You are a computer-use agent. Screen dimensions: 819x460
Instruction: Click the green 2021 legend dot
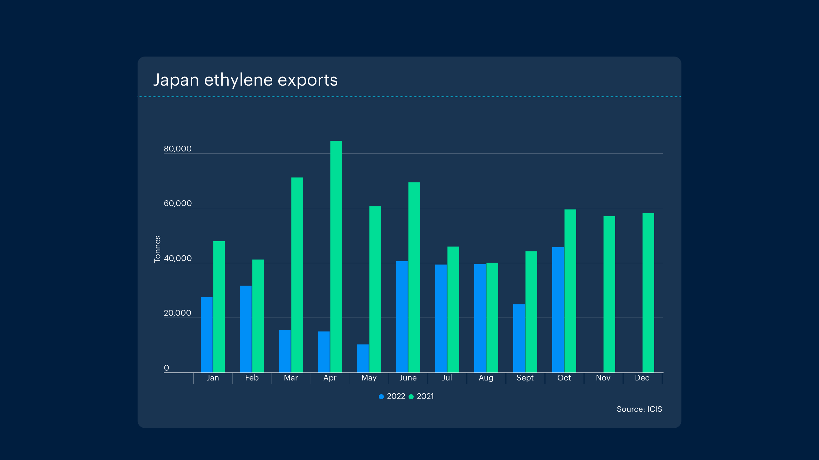click(x=411, y=397)
